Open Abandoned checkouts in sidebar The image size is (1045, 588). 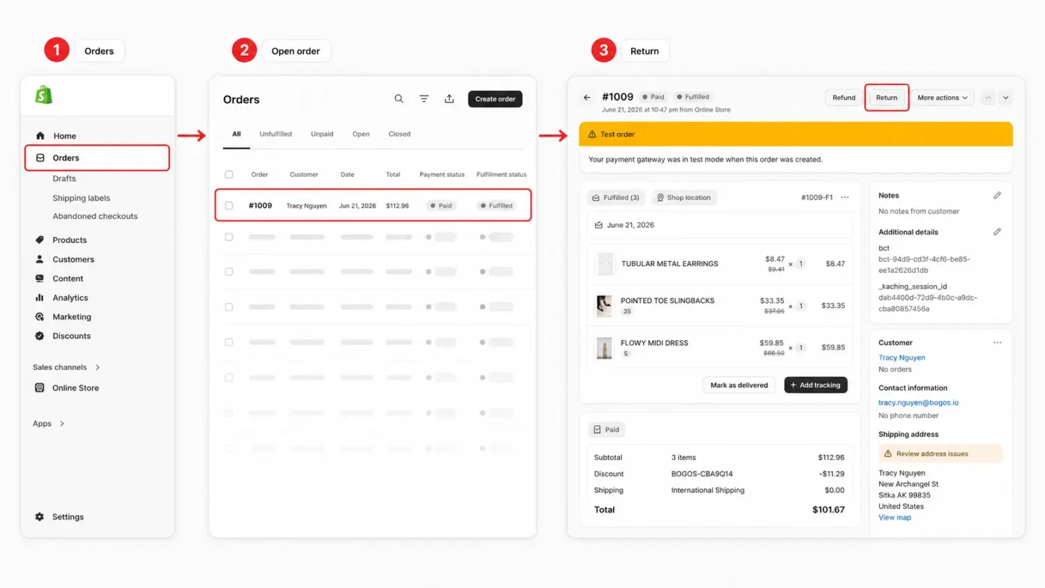point(95,216)
